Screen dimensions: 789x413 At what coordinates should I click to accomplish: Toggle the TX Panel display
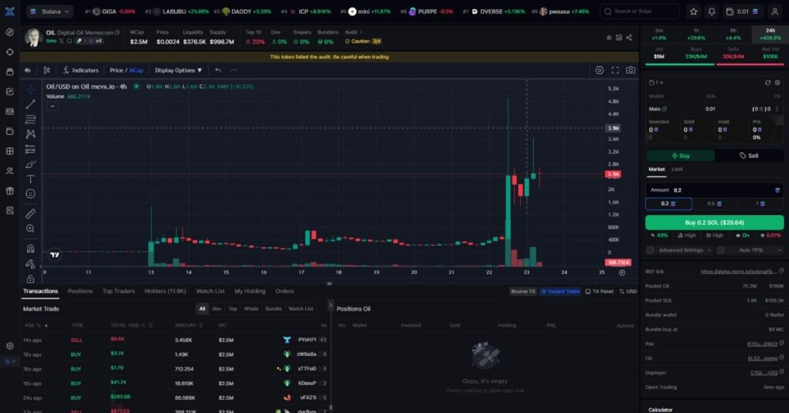tap(599, 291)
